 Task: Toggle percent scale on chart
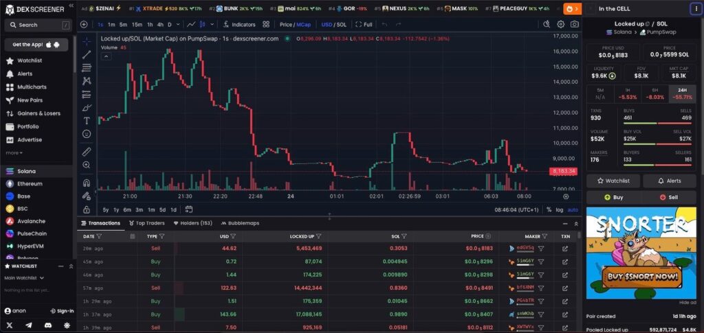tap(549, 209)
